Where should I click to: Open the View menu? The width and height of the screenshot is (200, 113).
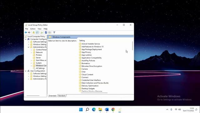coord(39,29)
